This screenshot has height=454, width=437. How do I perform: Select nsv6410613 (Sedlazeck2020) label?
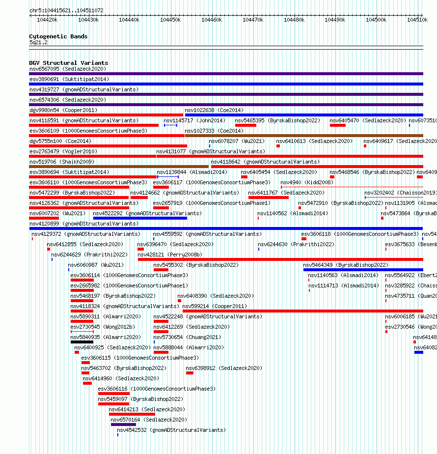pyautogui.click(x=314, y=141)
